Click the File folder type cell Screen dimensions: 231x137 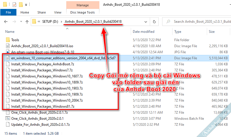tap(182, 40)
